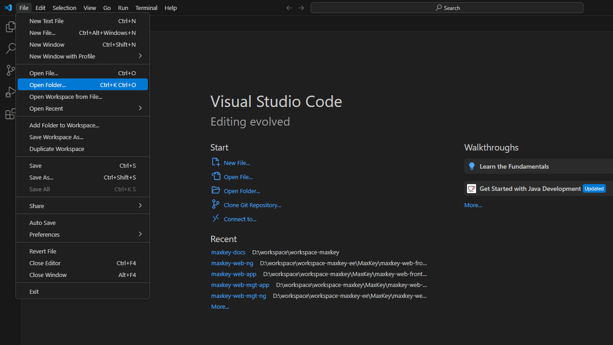The image size is (613, 345).
Task: Open recent project maxkey-web-mgt-ng
Action: click(x=238, y=296)
